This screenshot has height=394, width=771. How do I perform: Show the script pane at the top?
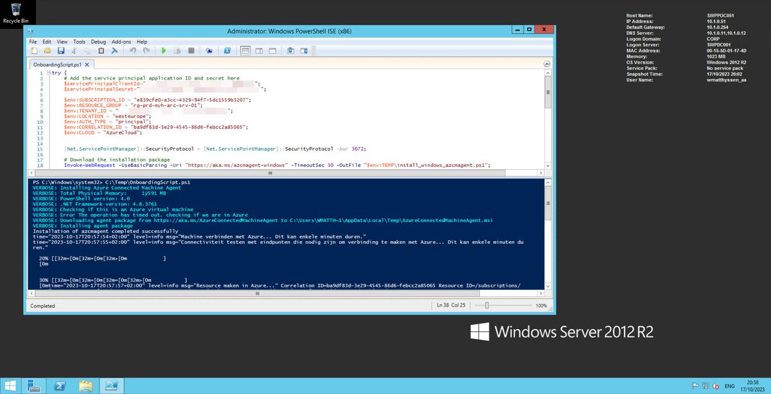point(245,51)
